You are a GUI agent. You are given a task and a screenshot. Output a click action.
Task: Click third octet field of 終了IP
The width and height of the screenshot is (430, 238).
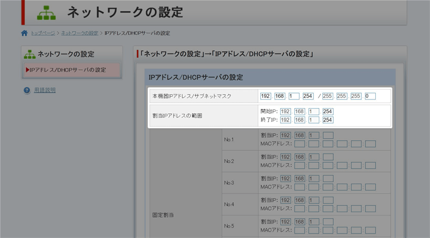coord(314,120)
